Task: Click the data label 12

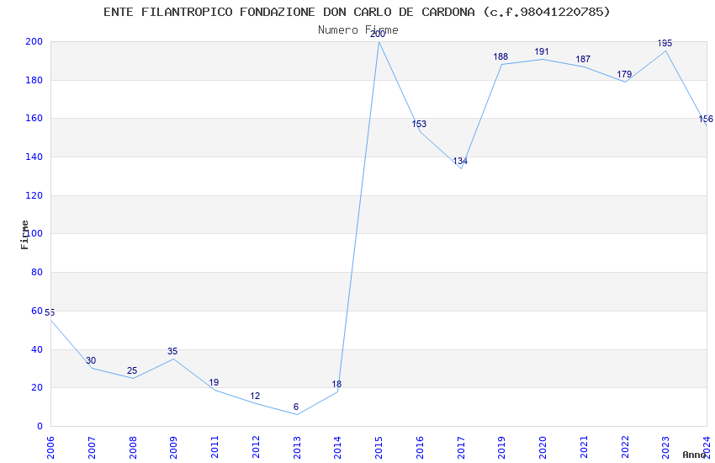Action: tap(255, 396)
